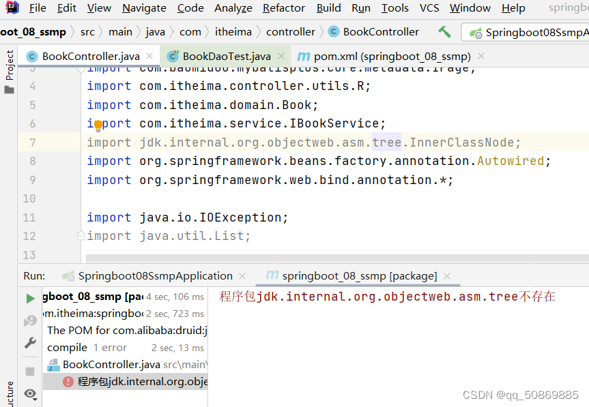The width and height of the screenshot is (589, 407).
Task: Click the 'java' breadcrumb
Action: click(x=155, y=32)
